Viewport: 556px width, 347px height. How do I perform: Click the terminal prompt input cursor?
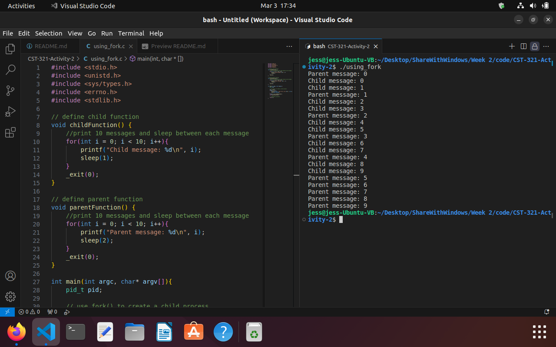(341, 219)
